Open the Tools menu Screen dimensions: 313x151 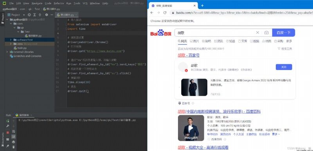click(77, 3)
